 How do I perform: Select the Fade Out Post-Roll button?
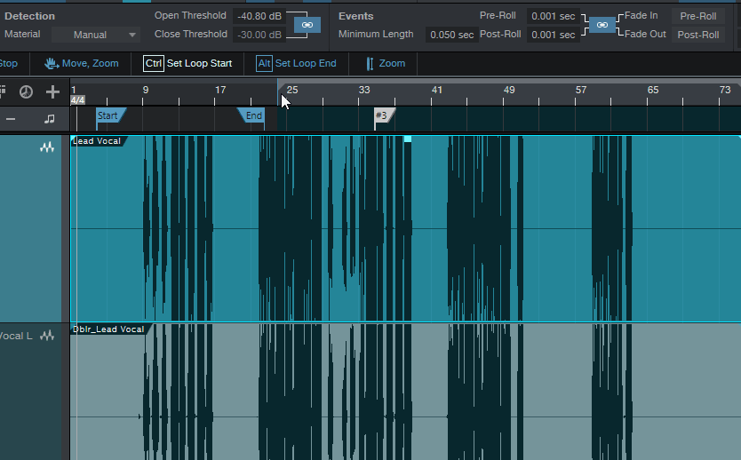pos(697,35)
